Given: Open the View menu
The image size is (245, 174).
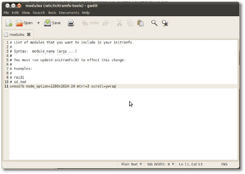Looking at the screenshot, I should pos(26,12).
